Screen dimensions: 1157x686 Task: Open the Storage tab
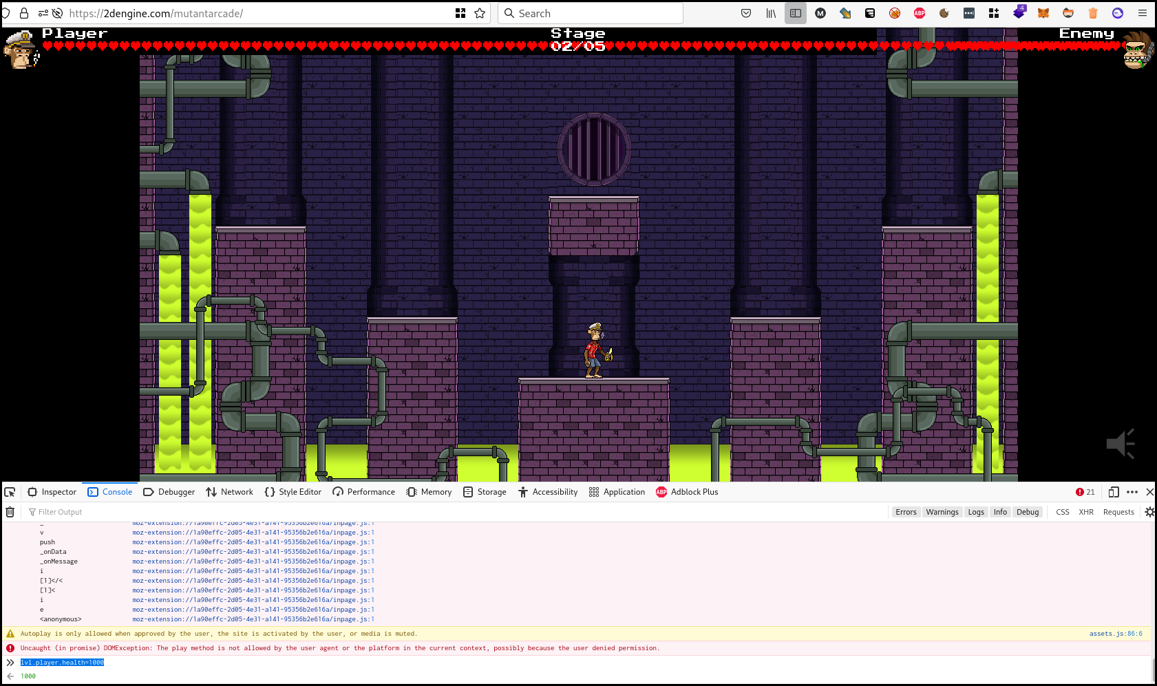click(x=485, y=492)
